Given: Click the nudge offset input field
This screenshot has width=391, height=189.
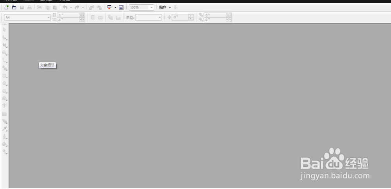Looking at the screenshot, I should click(180, 17).
